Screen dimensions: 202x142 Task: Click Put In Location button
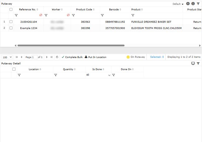click(95, 57)
